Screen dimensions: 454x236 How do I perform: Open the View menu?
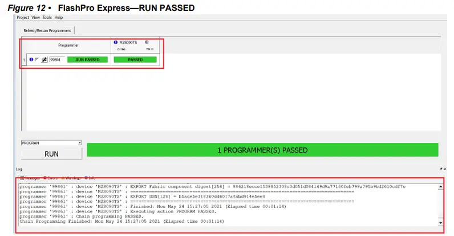[35, 17]
